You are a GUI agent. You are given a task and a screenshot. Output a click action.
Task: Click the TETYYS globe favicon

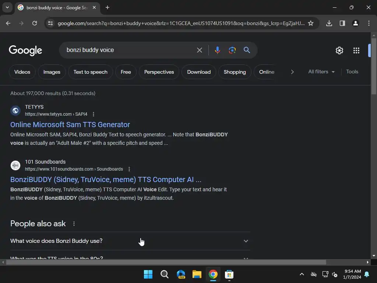click(15, 111)
